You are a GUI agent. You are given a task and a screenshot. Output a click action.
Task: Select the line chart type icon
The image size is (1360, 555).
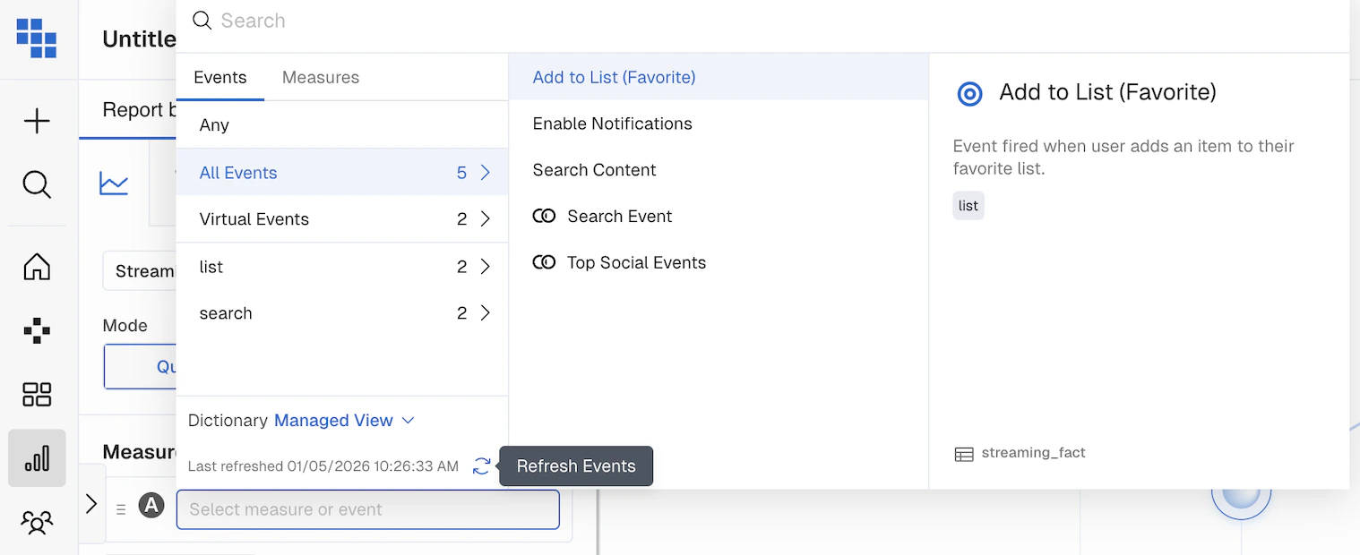click(114, 184)
